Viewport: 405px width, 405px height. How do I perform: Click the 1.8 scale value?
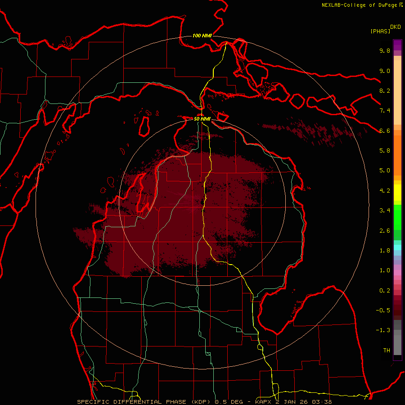[x=385, y=251]
